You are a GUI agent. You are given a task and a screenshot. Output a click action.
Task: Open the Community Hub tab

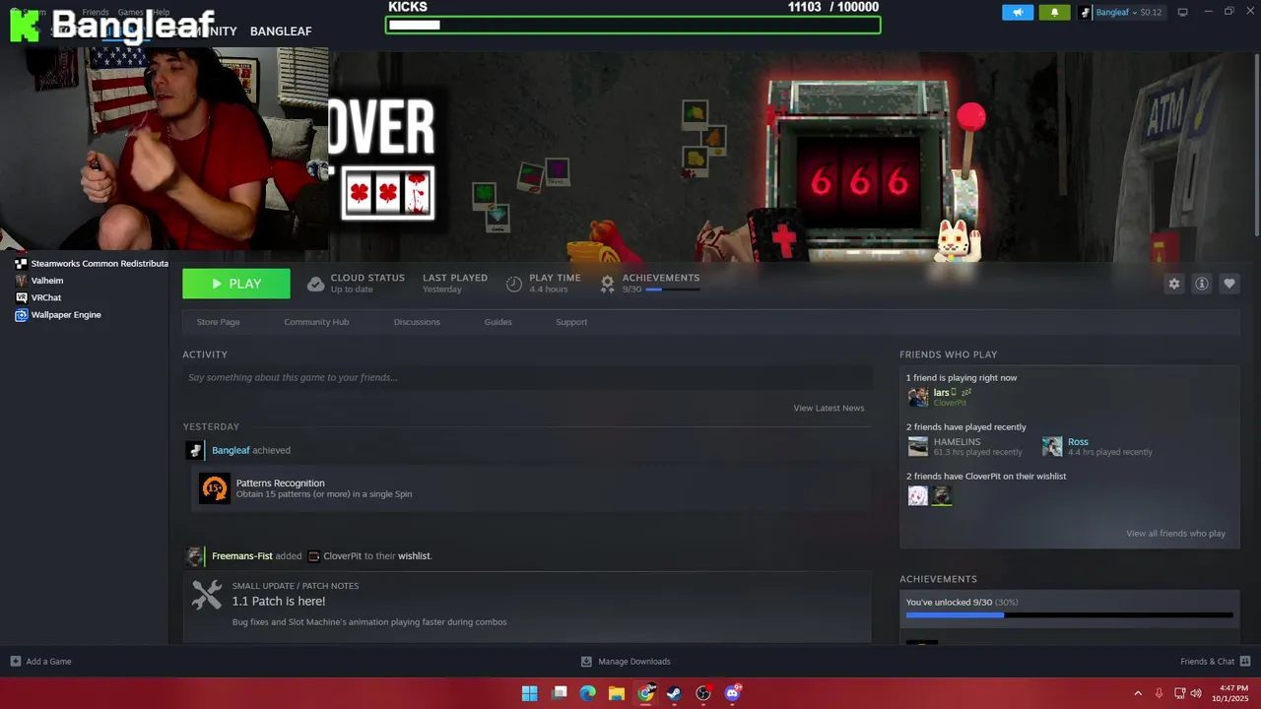[316, 322]
